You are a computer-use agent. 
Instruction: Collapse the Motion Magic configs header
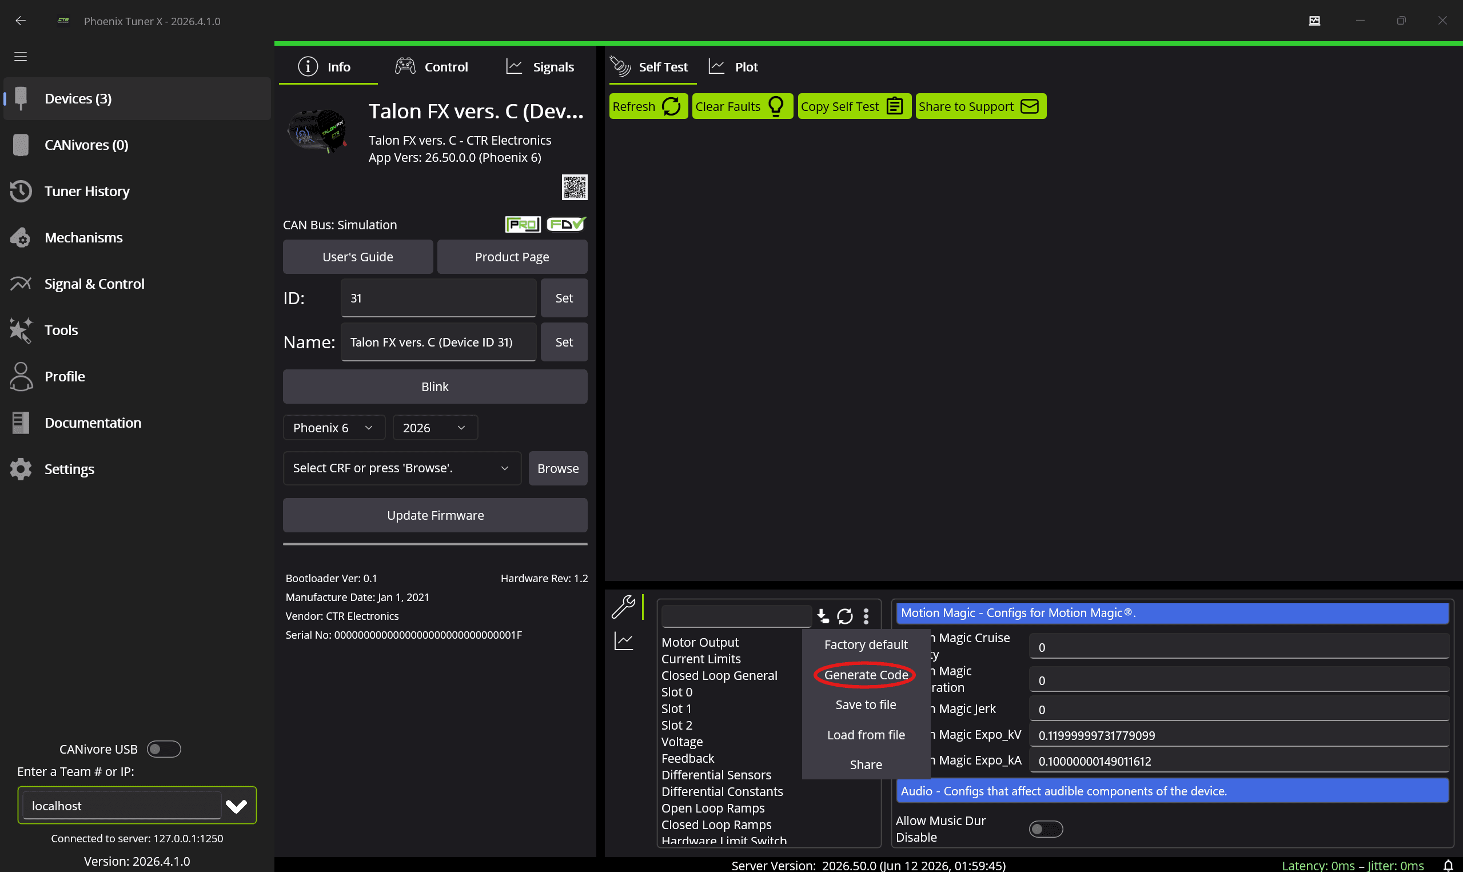click(x=1171, y=612)
